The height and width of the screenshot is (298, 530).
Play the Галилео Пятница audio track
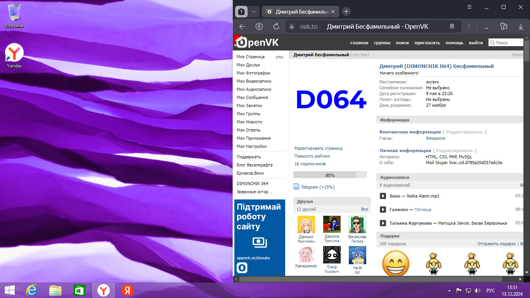383,210
